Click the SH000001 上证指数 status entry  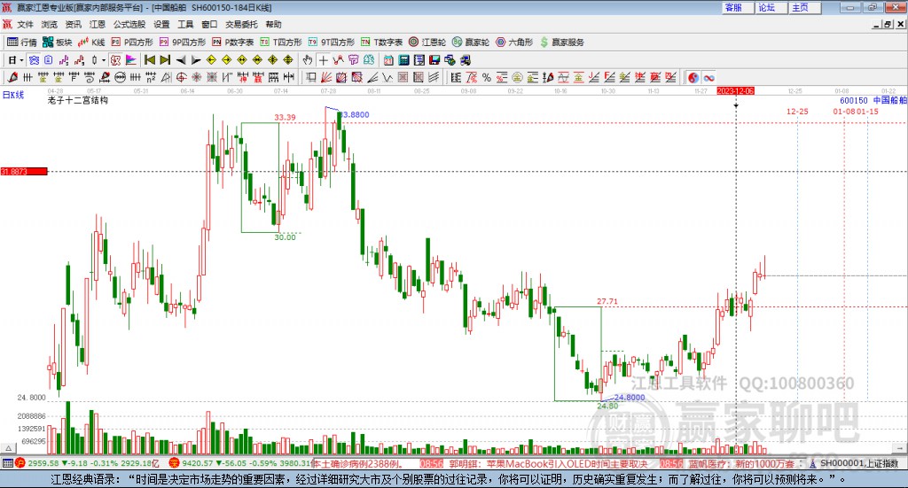tap(859, 463)
